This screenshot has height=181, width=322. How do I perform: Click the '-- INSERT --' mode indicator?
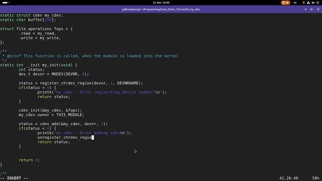pos(14,178)
